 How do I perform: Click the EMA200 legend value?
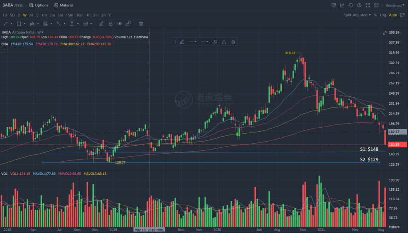click(99, 44)
